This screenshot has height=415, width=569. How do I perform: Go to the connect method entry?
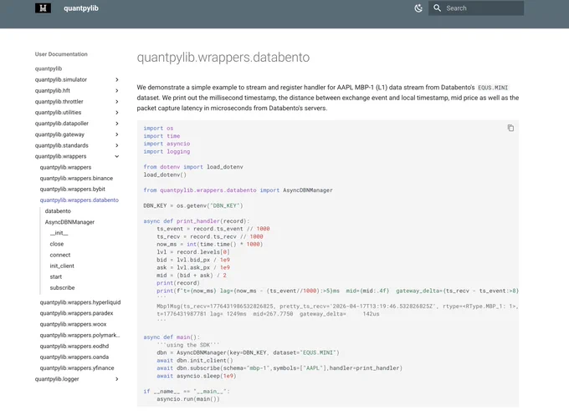coord(60,255)
